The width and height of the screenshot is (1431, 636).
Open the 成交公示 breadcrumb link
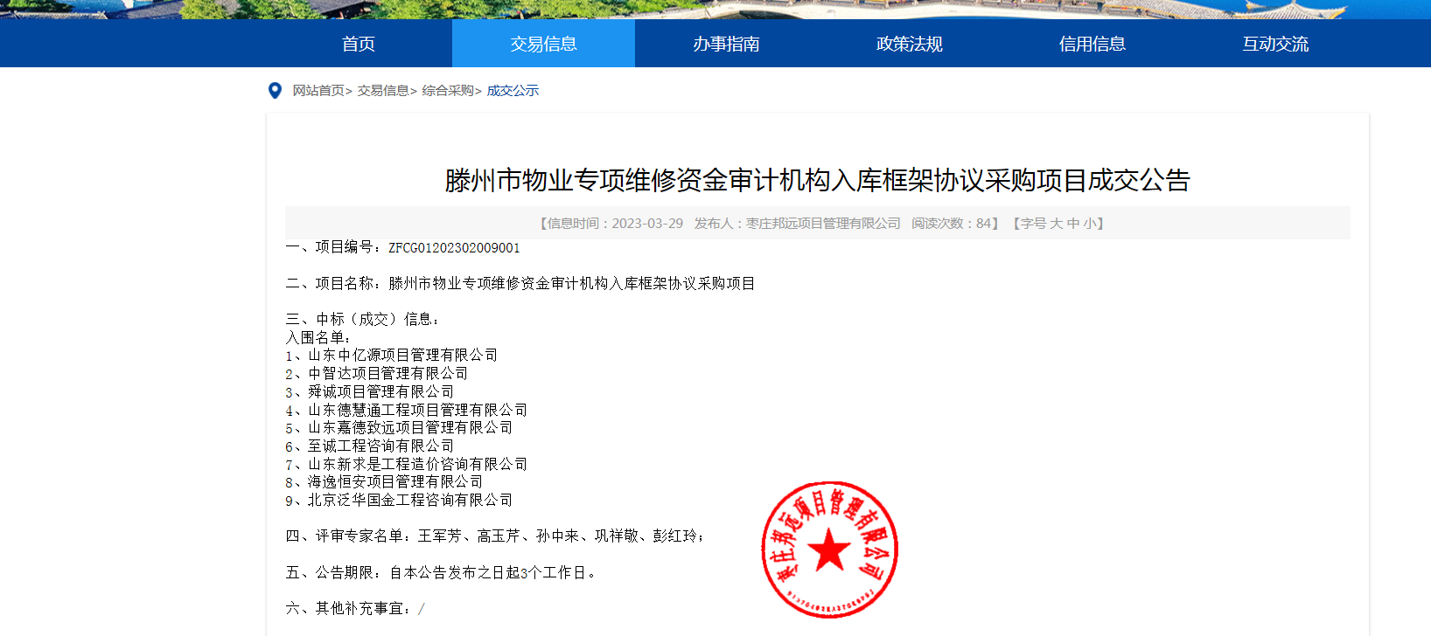513,91
